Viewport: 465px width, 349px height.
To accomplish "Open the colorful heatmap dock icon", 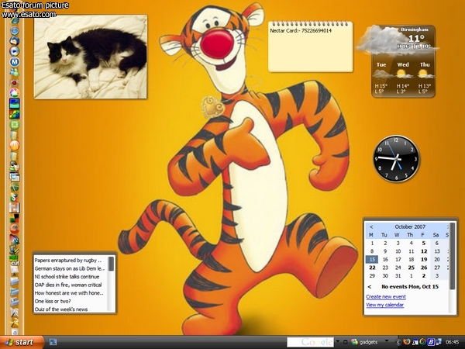I will coord(14,114).
